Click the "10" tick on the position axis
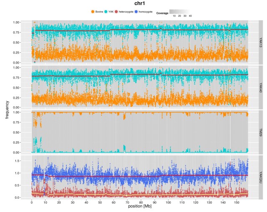Image resolution: width=267 pixels, height=212 pixels. (x=45, y=202)
